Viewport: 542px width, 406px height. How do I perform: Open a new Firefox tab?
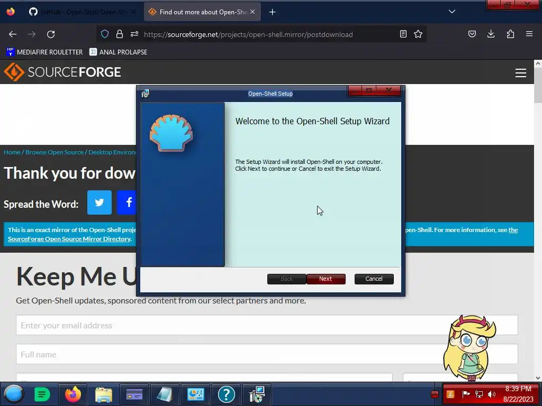[x=273, y=12]
